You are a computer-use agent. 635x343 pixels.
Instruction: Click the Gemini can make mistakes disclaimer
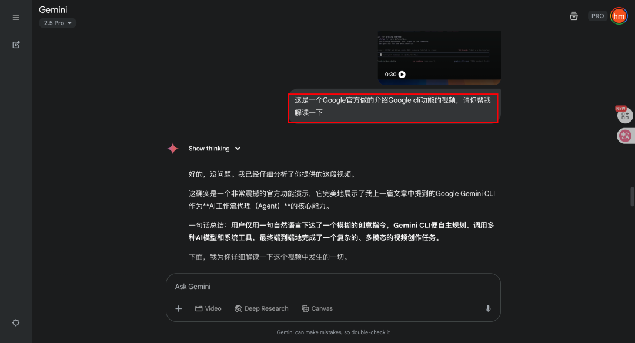[333, 332]
